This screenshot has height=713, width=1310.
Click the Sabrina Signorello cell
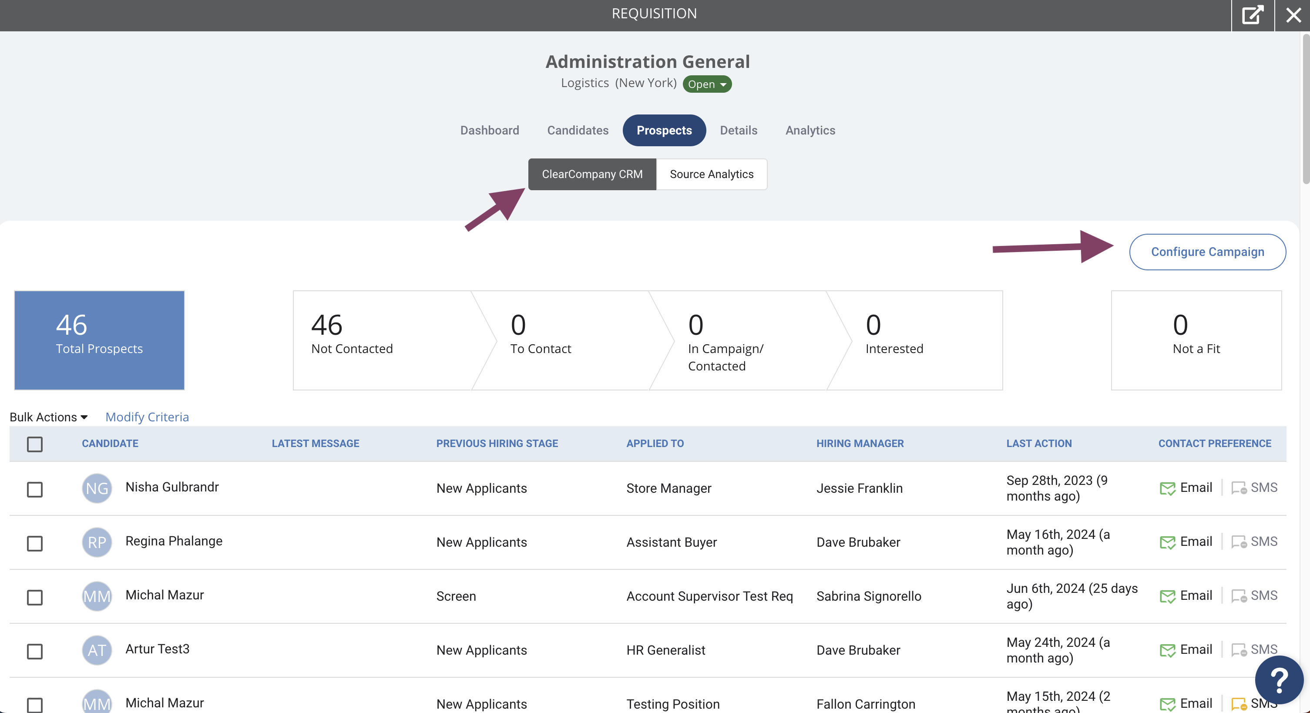[x=869, y=596]
